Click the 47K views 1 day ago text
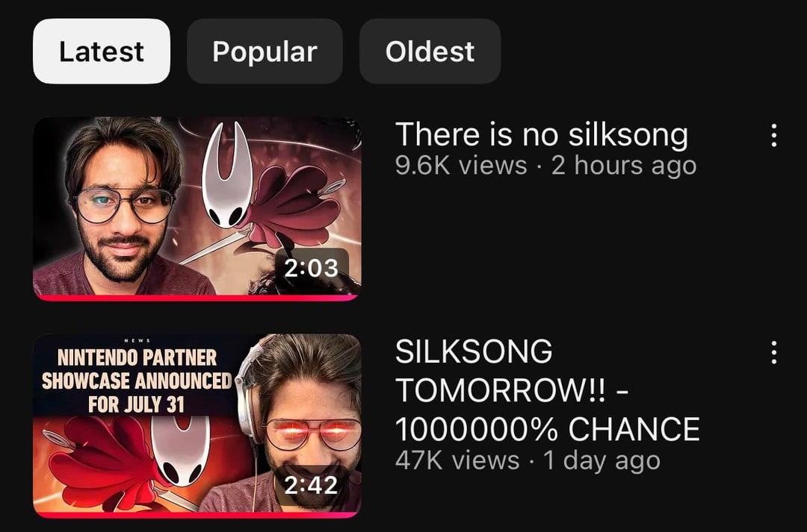This screenshot has width=807, height=532. click(528, 460)
